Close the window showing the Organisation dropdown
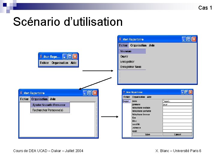The image size is (216, 162). (x=95, y=93)
